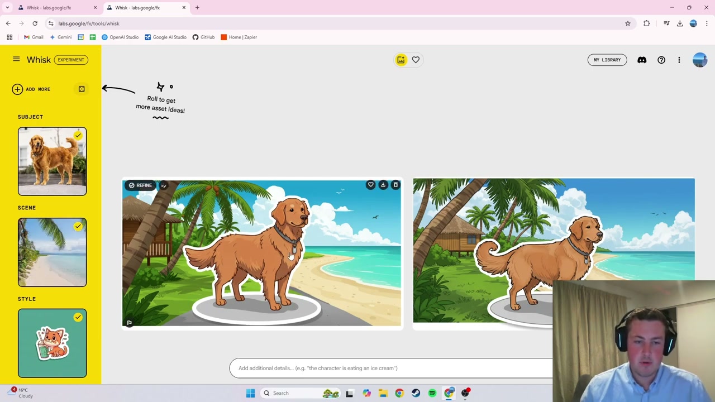This screenshot has height=402, width=715.
Task: Open the Gmail bookmark
Action: point(34,37)
